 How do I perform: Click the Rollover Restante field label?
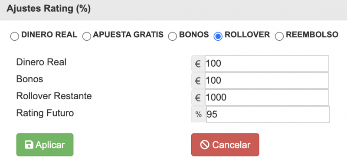click(x=54, y=96)
